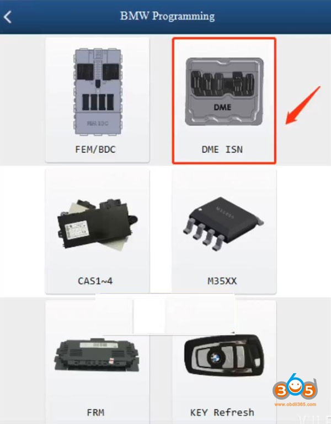Click the BMW Programming title

[x=167, y=16]
